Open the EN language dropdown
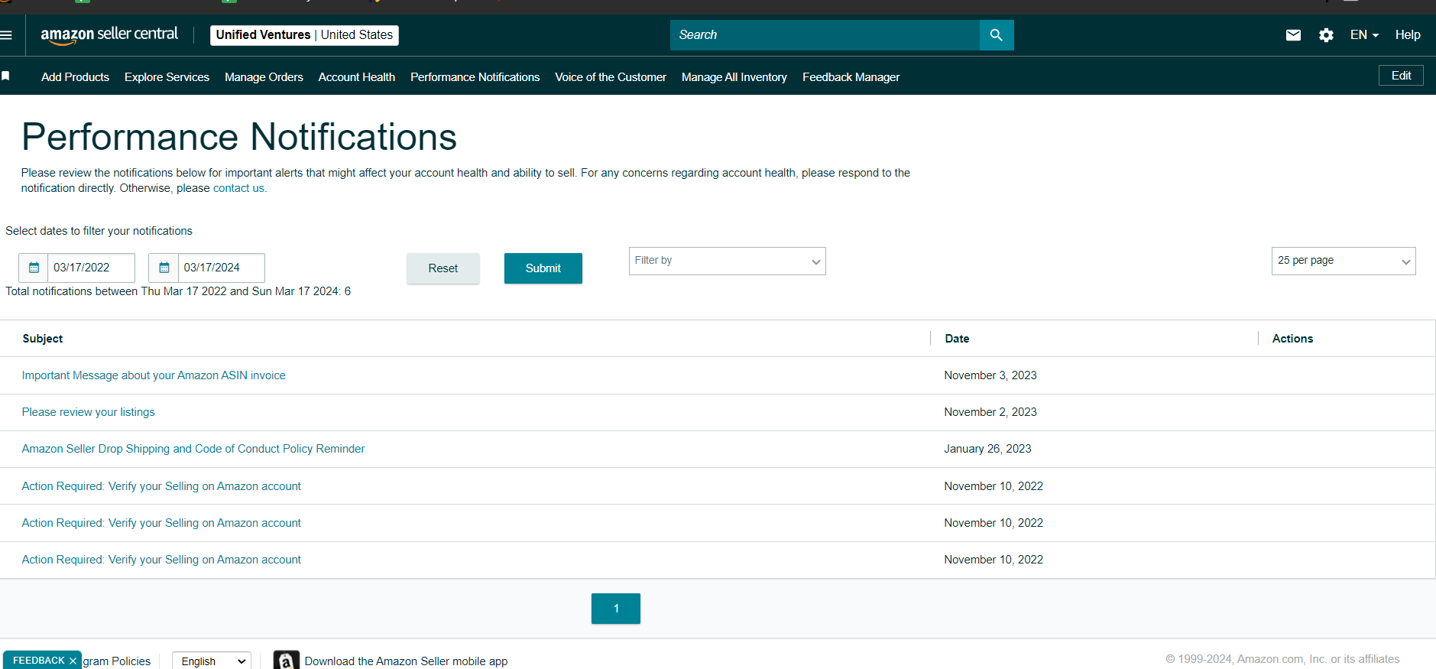This screenshot has height=669, width=1436. (x=1364, y=35)
